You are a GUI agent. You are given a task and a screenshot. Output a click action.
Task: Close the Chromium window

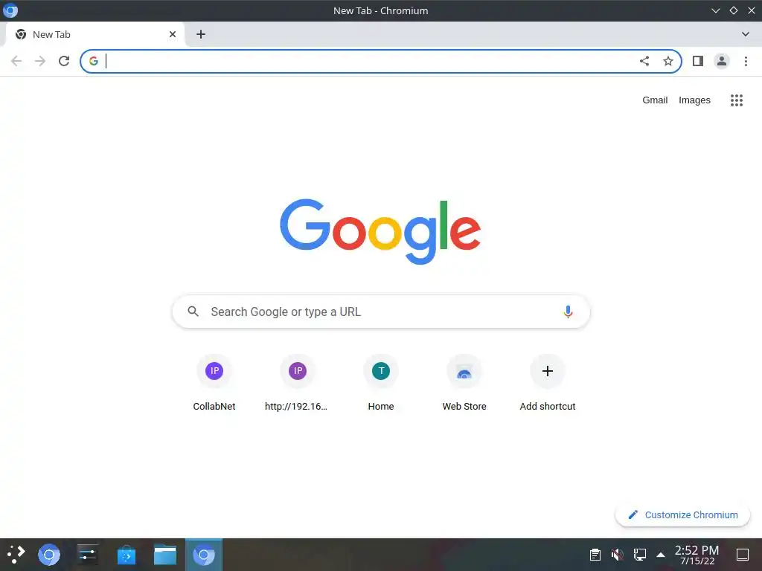pos(752,10)
